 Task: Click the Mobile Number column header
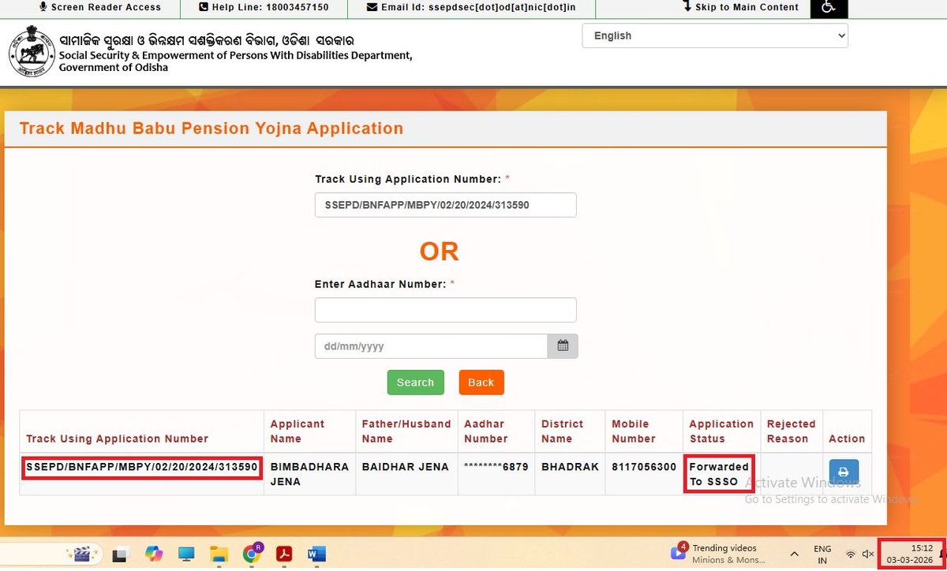634,431
